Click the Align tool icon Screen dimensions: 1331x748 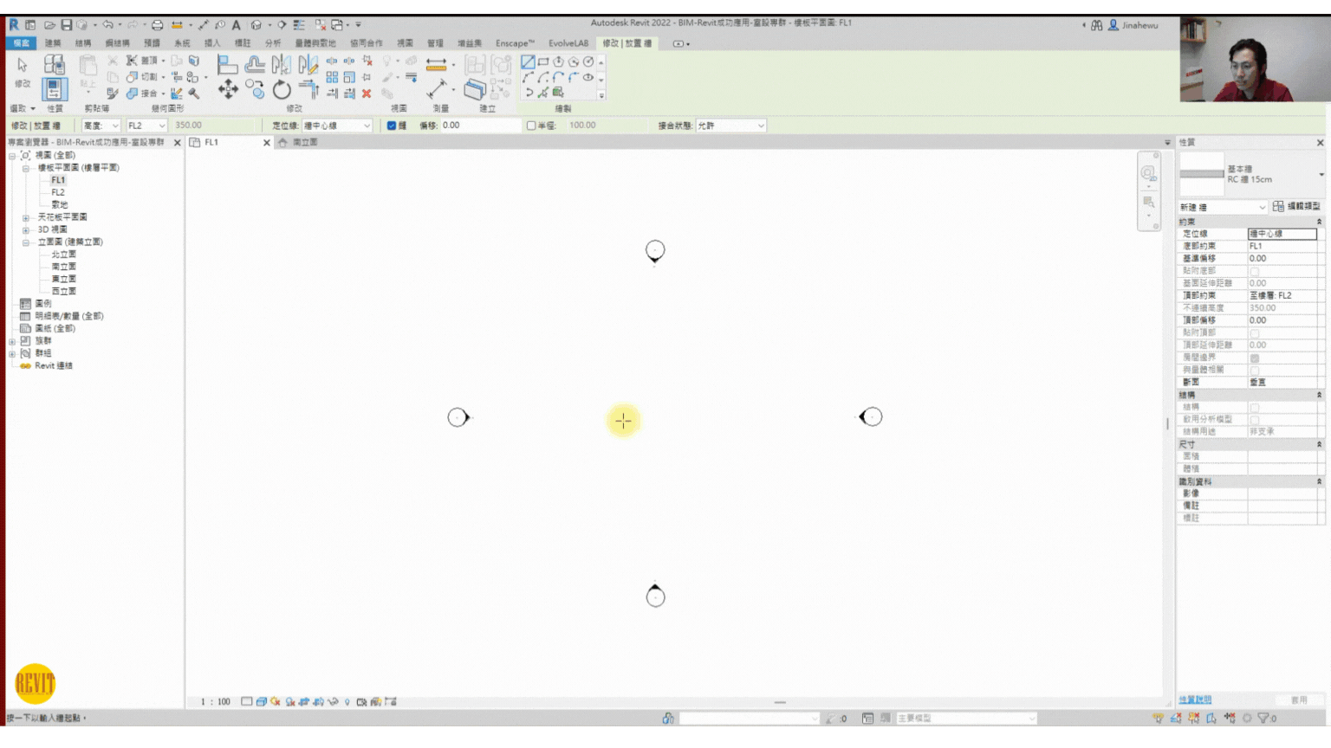click(x=227, y=64)
